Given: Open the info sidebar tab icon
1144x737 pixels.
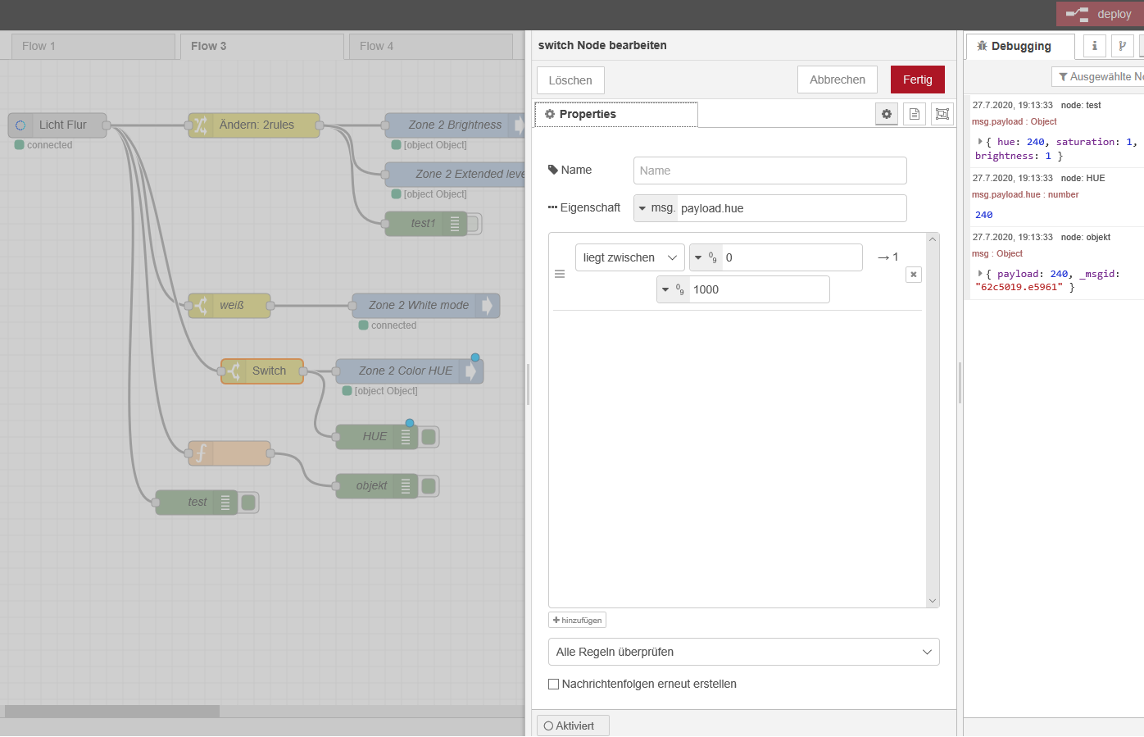Looking at the screenshot, I should point(1095,46).
